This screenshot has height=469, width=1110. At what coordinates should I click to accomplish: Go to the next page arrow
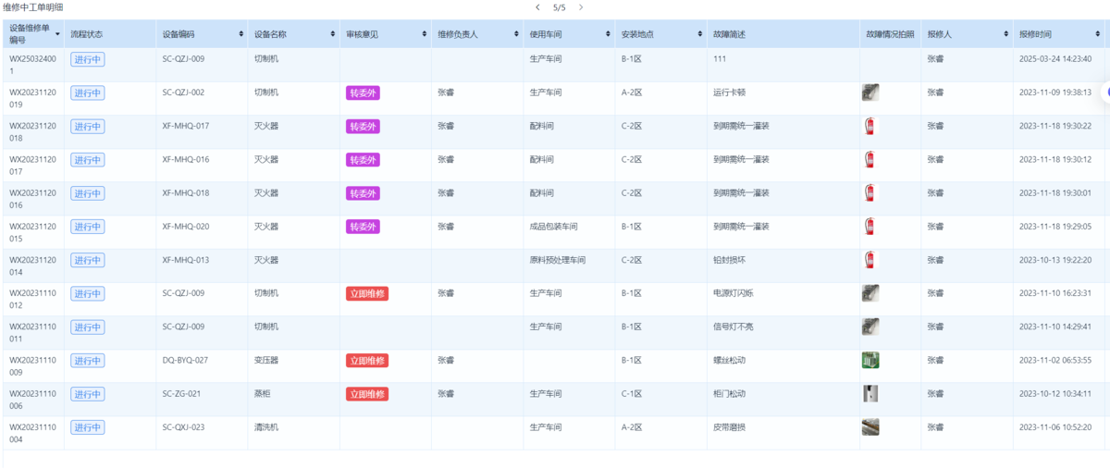click(581, 7)
